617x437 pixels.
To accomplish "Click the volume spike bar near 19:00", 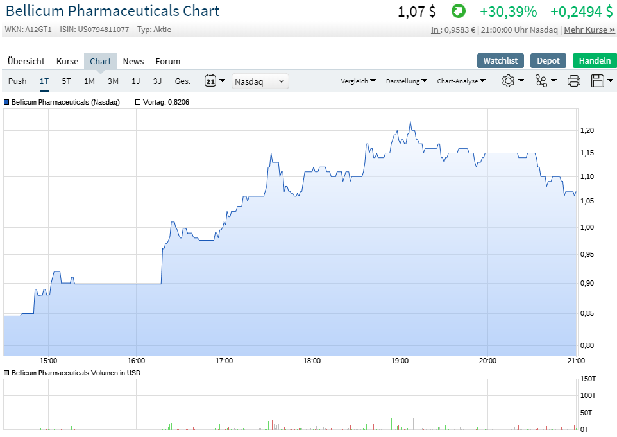I will (410, 404).
